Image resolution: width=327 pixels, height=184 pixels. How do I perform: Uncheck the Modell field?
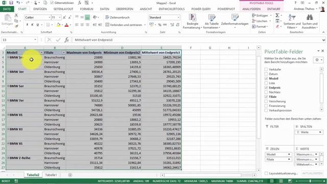point(266,78)
